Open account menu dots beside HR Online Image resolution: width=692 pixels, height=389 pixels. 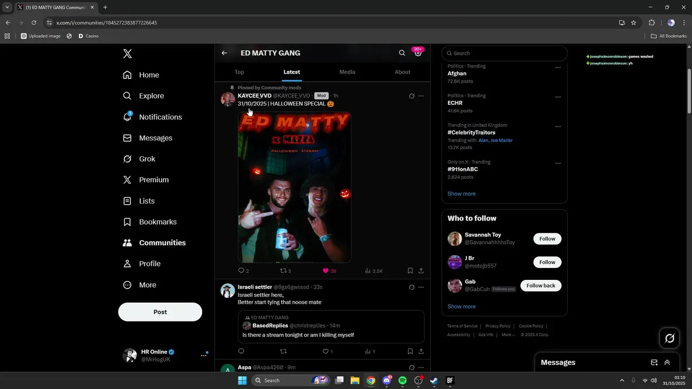(204, 356)
